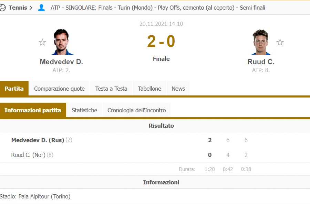Open the Tennis breadcrumb link
310x206 pixels.
[18, 8]
